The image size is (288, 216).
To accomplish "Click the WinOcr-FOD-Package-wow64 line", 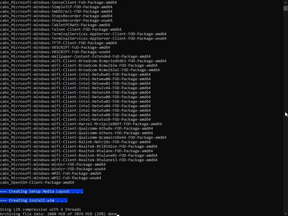I will pyautogui.click(x=53, y=169).
